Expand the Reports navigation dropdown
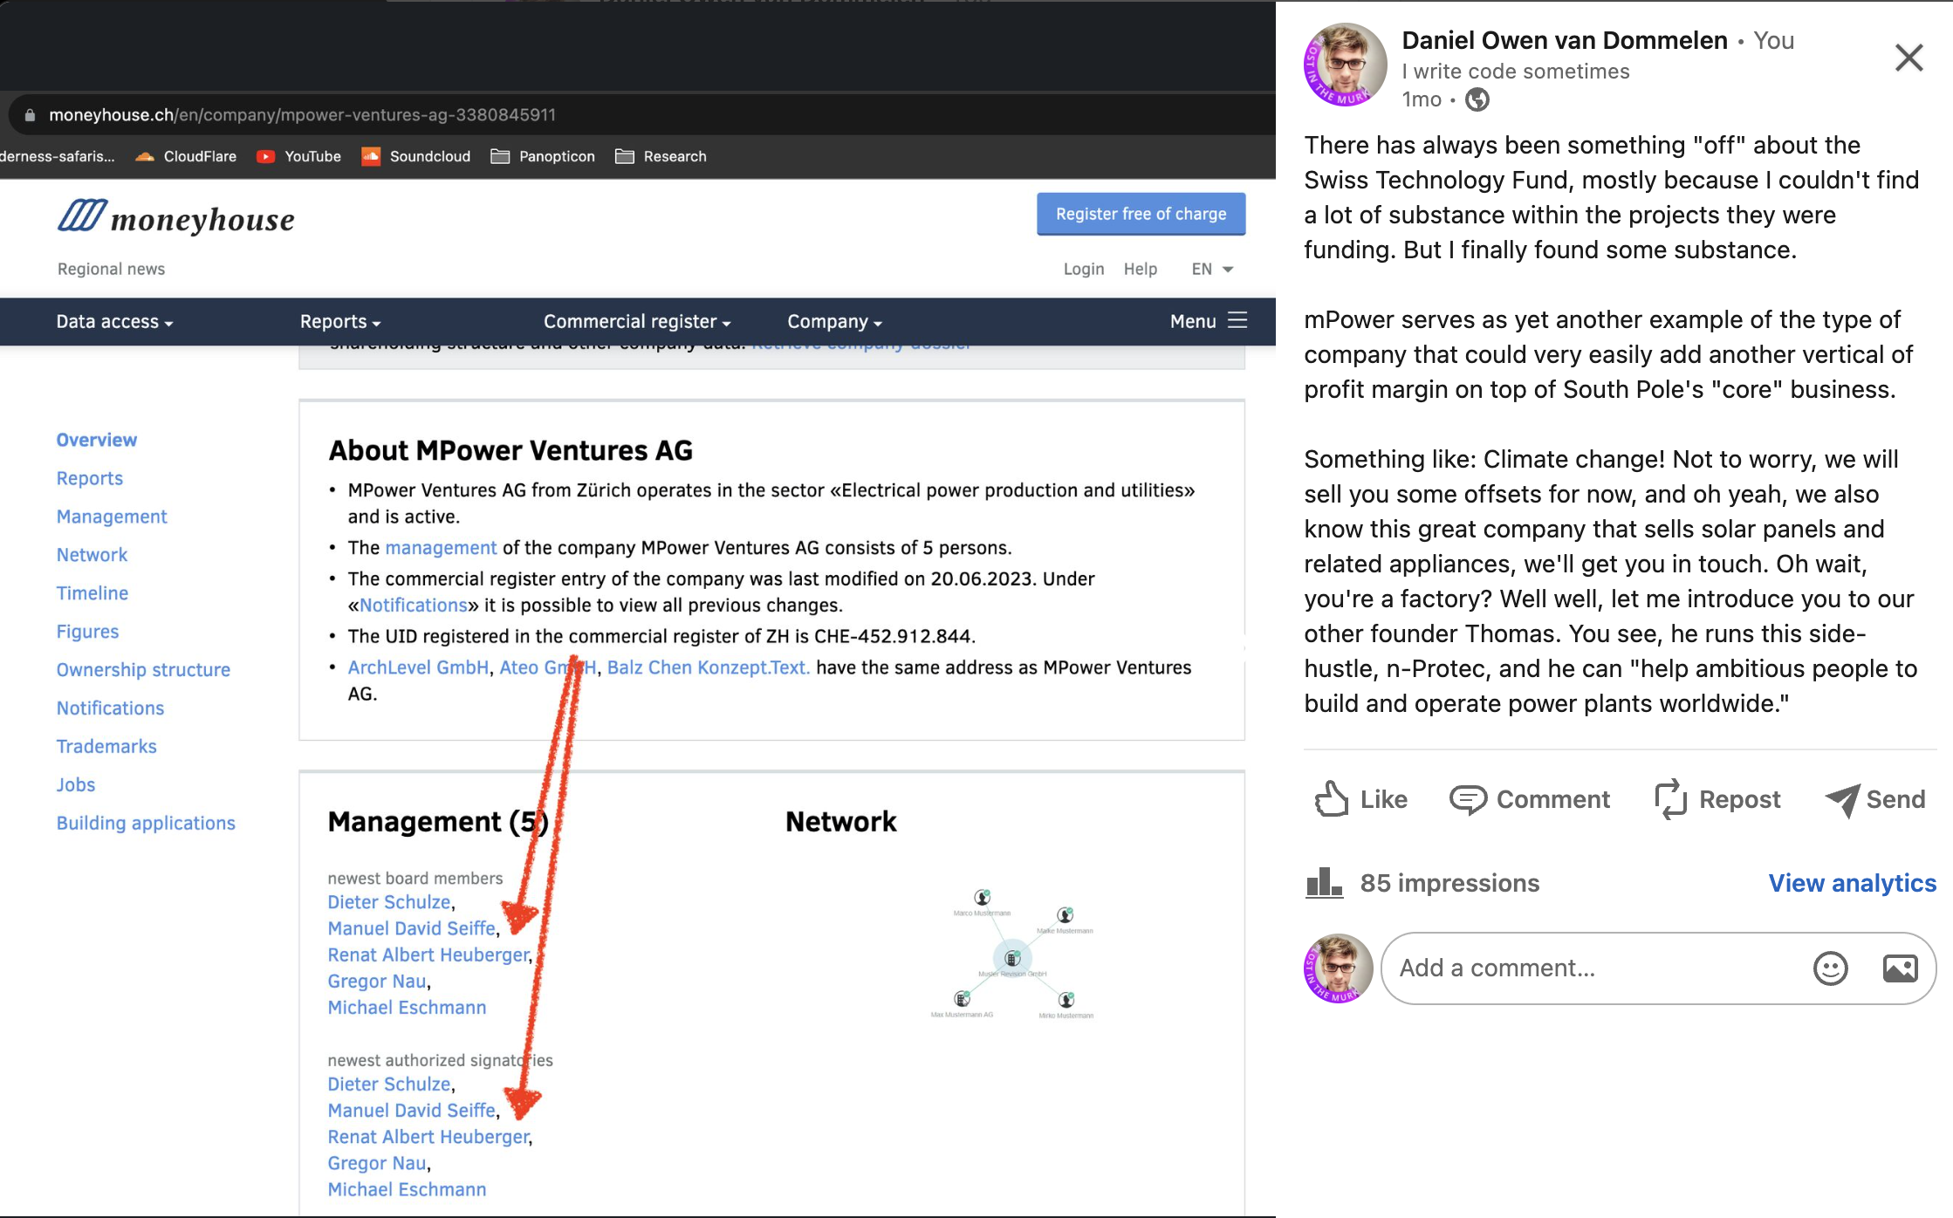Image resolution: width=1953 pixels, height=1218 pixels. pyautogui.click(x=340, y=321)
